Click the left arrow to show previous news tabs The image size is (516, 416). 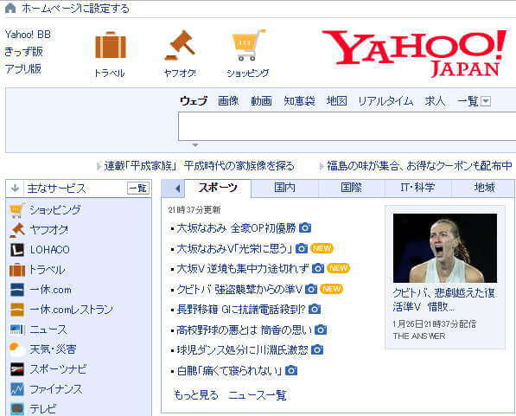click(x=177, y=189)
